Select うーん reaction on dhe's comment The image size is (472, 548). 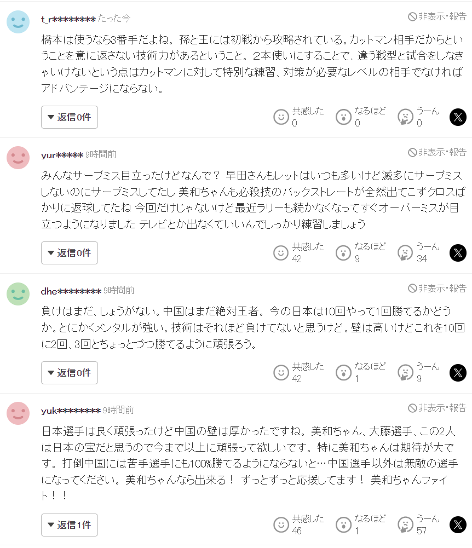point(405,373)
